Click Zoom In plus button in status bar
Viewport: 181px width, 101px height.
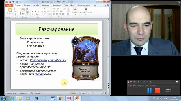pyautogui.click(x=102, y=93)
